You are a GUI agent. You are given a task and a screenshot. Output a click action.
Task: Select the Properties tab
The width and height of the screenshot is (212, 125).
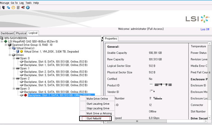pyautogui.click(x=111, y=39)
